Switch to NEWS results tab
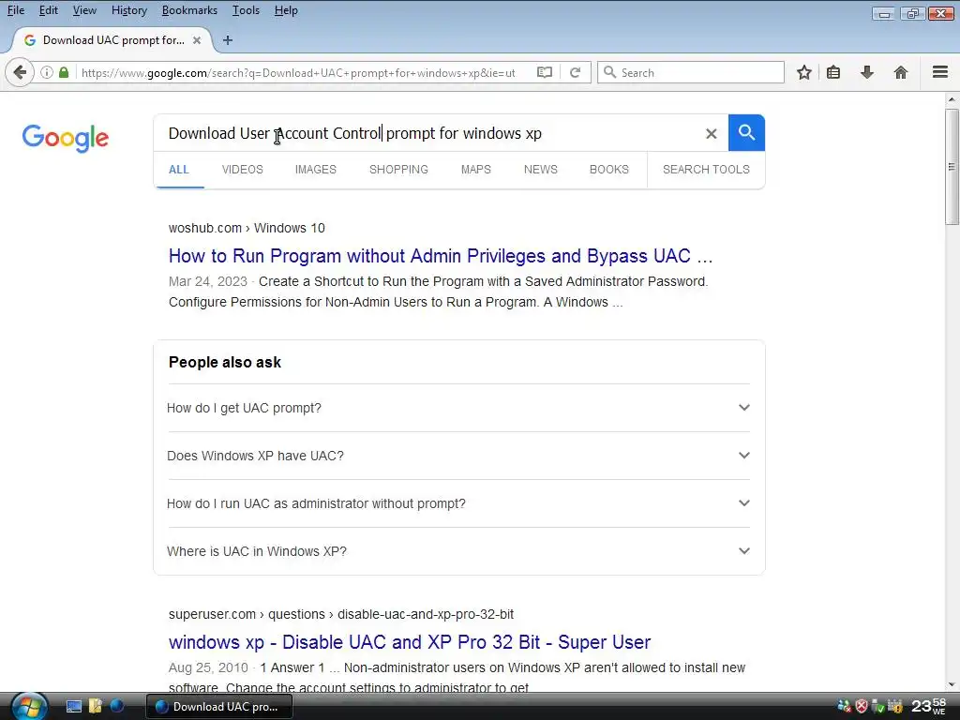Screen dimensions: 960x720 coord(541,170)
